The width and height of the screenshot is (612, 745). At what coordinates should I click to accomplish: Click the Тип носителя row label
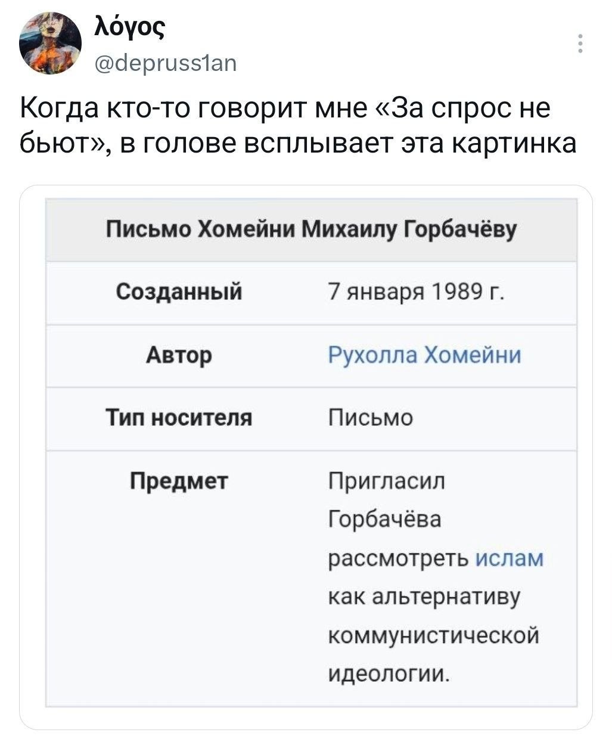coord(179,417)
